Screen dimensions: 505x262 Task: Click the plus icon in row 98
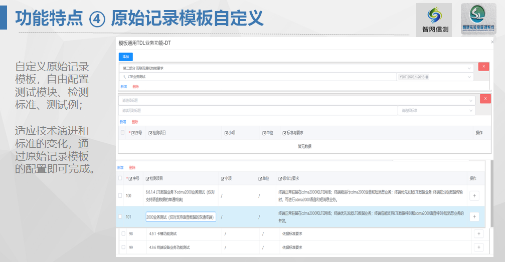(479, 233)
